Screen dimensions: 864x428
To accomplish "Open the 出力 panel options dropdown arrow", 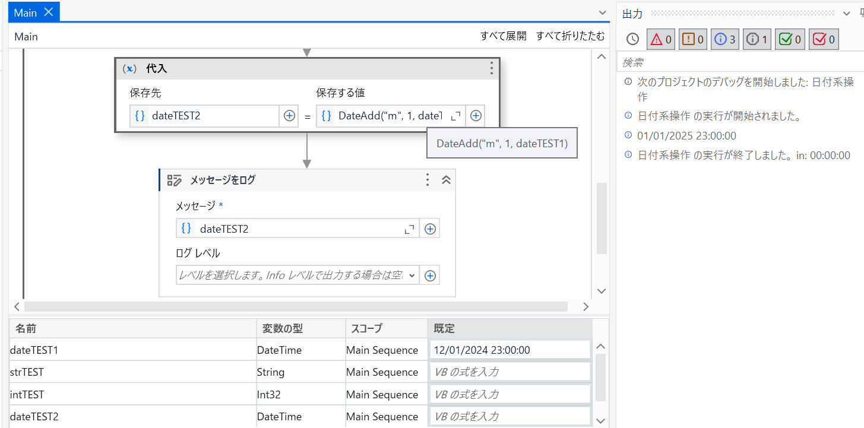I will (x=847, y=13).
